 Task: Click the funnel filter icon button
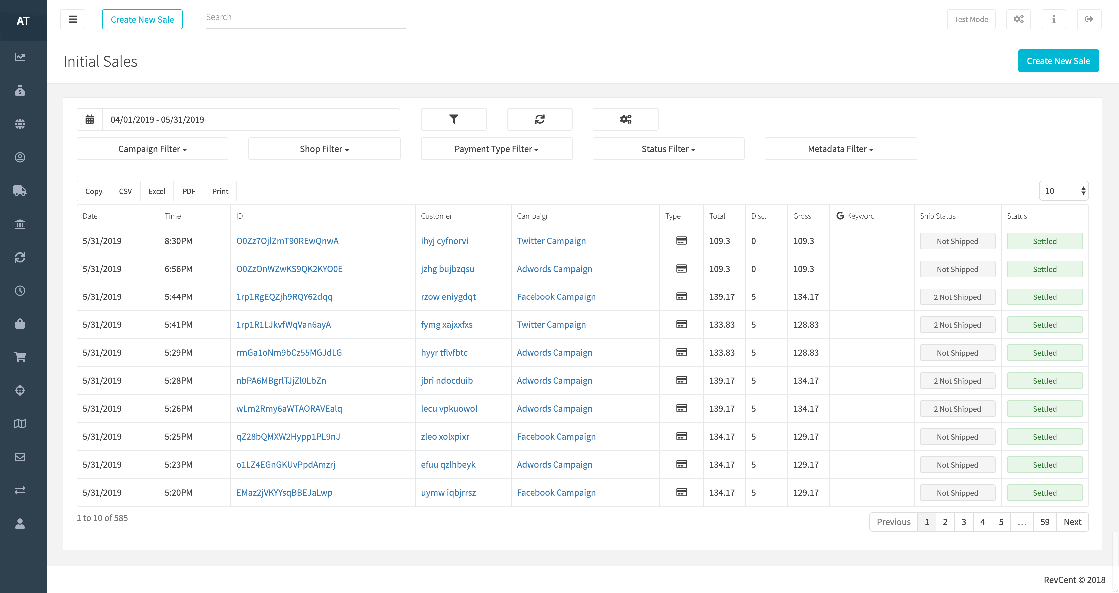tap(454, 119)
